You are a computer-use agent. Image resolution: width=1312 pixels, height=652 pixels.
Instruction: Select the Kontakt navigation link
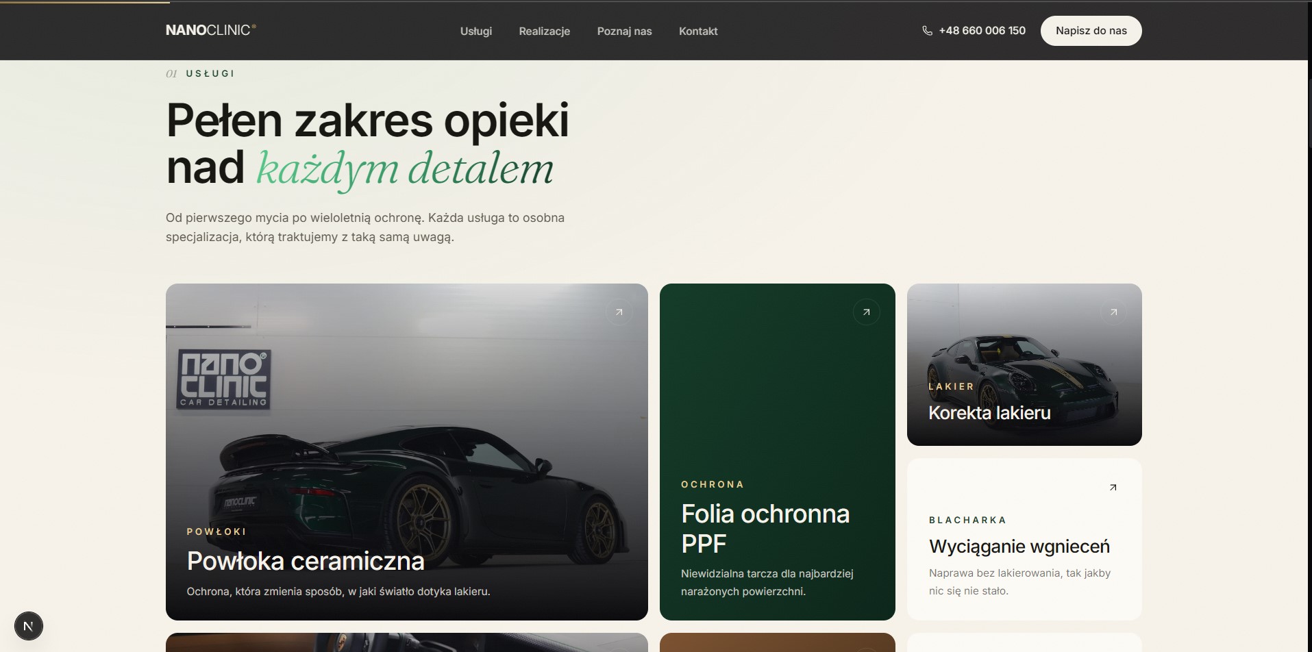pos(698,31)
